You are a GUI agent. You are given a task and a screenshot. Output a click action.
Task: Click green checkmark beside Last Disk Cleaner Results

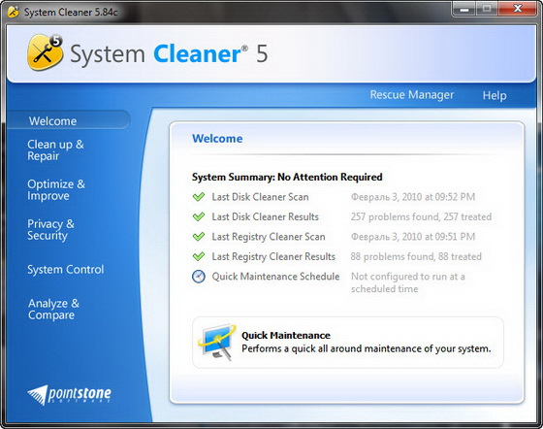tap(199, 216)
